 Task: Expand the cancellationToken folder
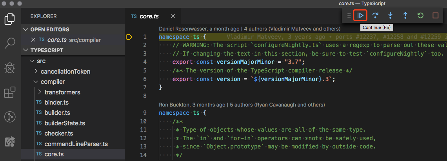coord(65,71)
